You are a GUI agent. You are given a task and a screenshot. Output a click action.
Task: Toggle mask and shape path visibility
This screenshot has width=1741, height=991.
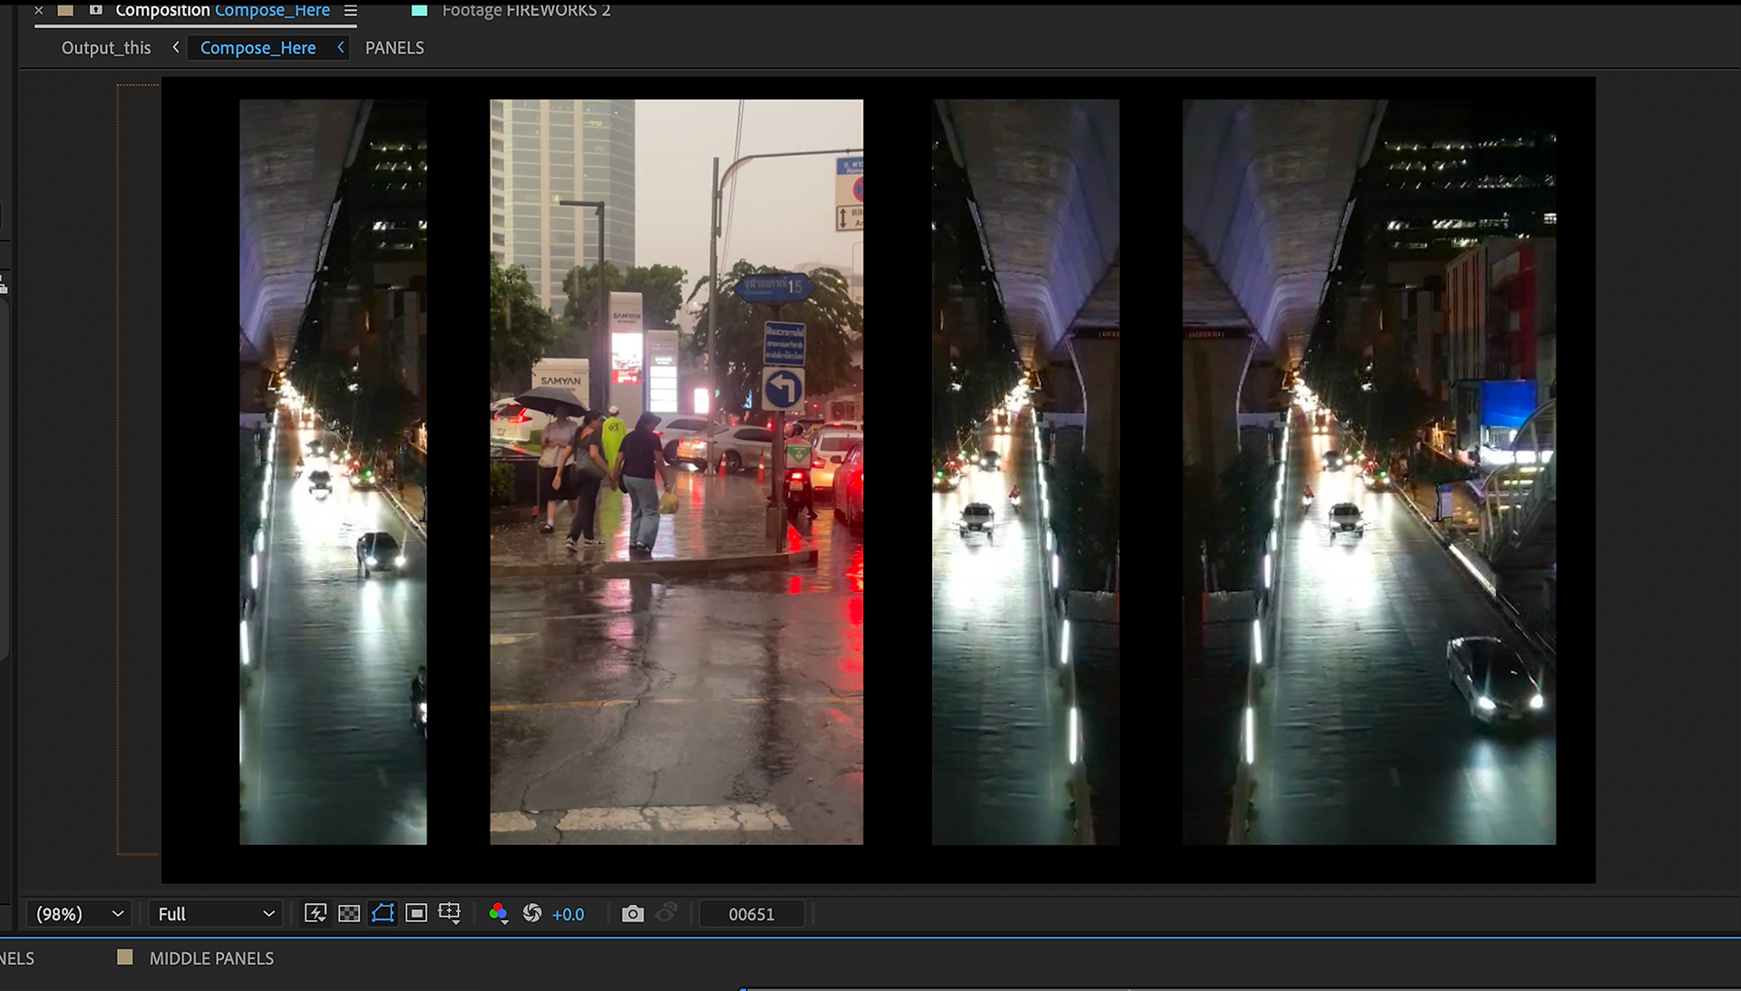(x=383, y=914)
